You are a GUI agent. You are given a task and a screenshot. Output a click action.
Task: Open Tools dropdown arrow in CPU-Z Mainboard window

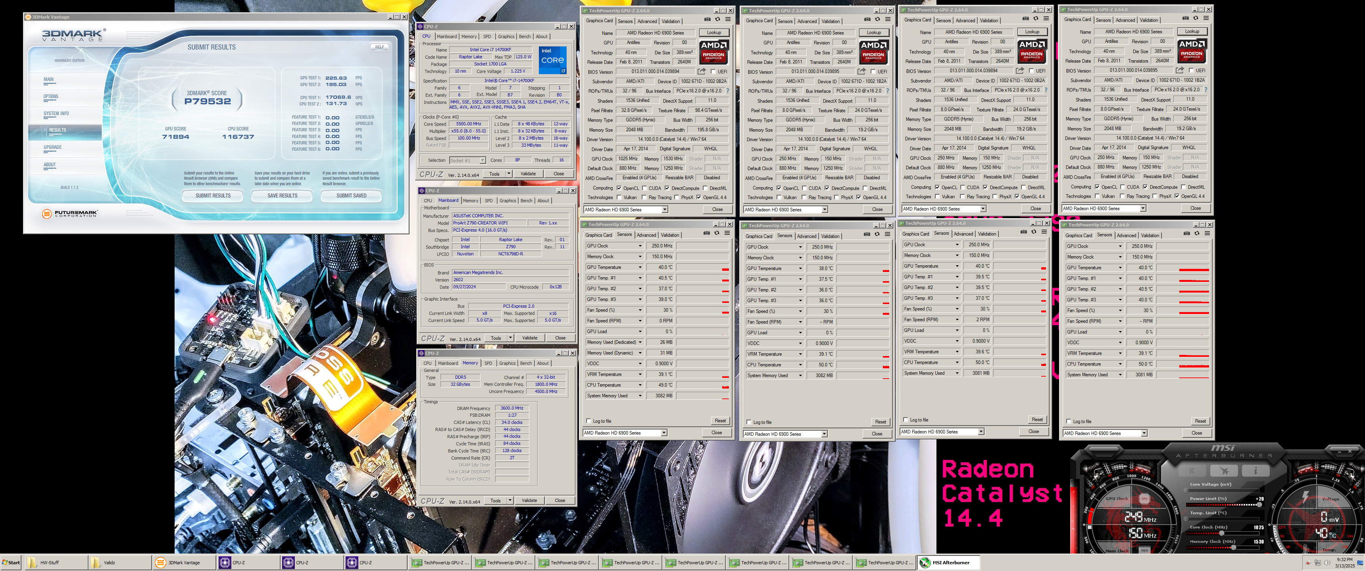pyautogui.click(x=510, y=338)
